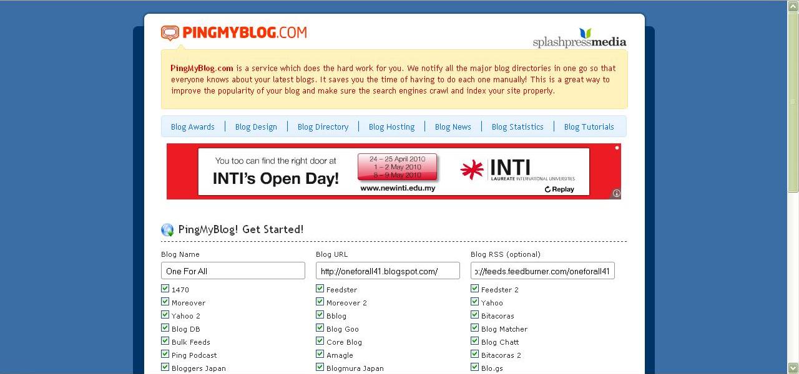
Task: Uncheck the Blog DB checkbox
Action: click(165, 328)
